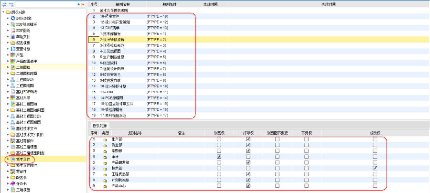
Task: Select rule row with PTYPE = 17
Action: [x=259, y=115]
